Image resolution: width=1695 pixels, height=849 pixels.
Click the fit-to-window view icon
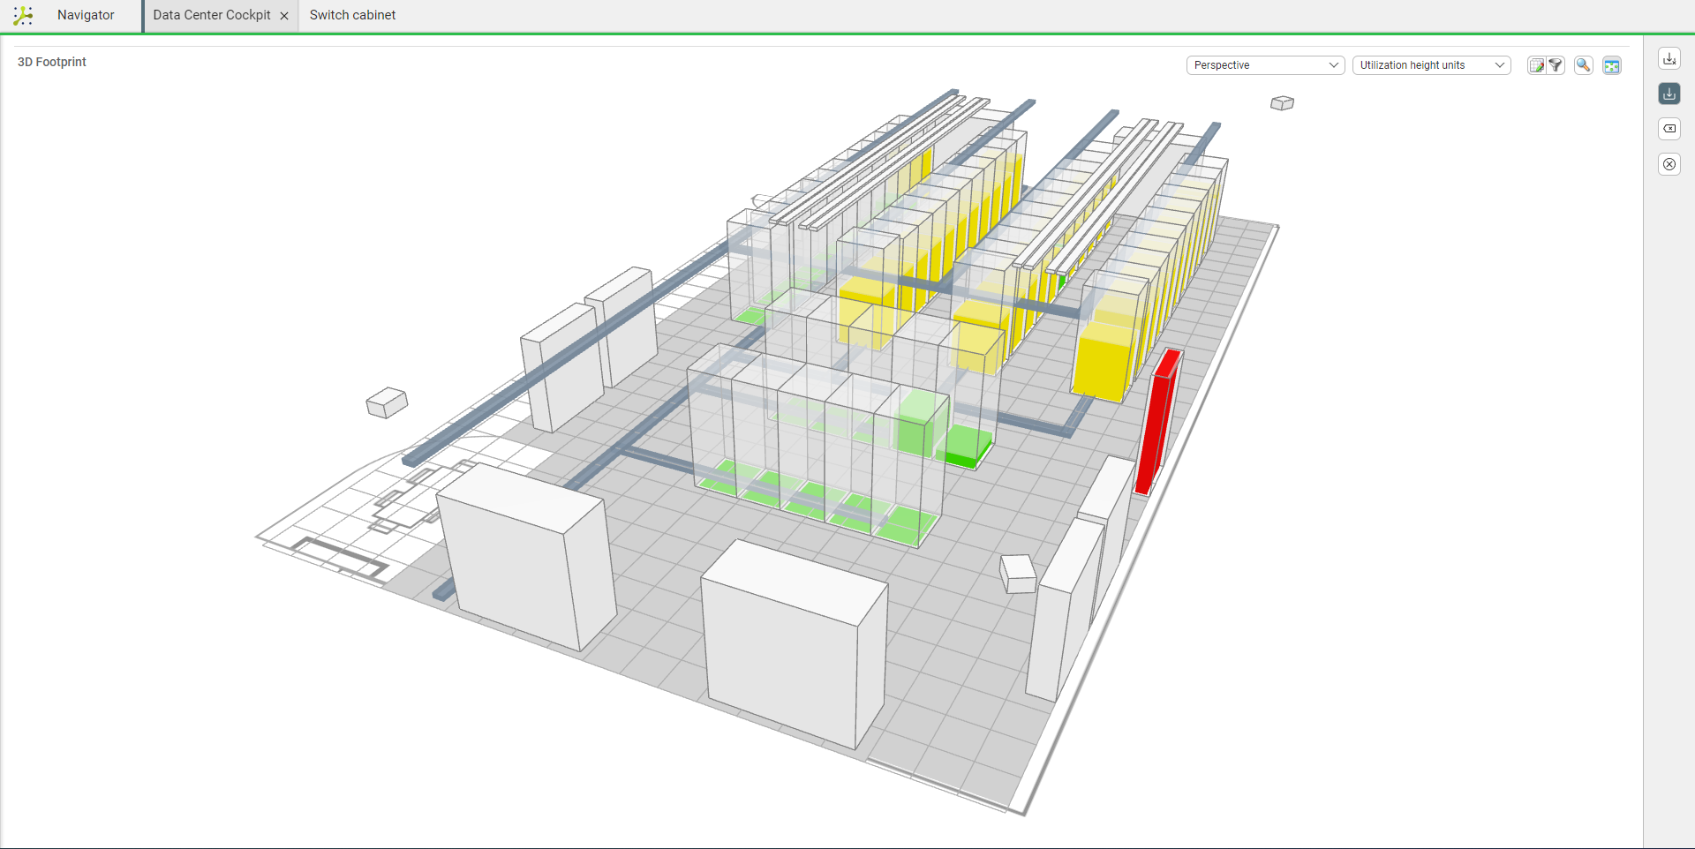(x=1612, y=65)
